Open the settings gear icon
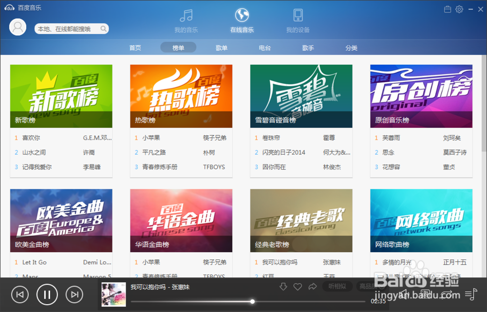The image size is (487, 312). [459, 9]
